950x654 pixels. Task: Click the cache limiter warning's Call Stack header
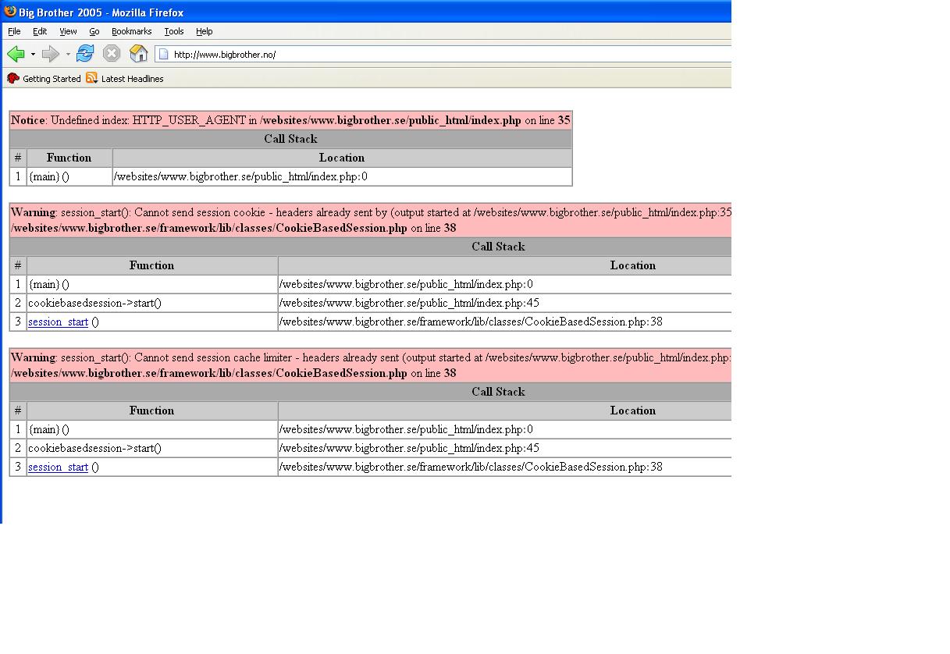tap(498, 392)
